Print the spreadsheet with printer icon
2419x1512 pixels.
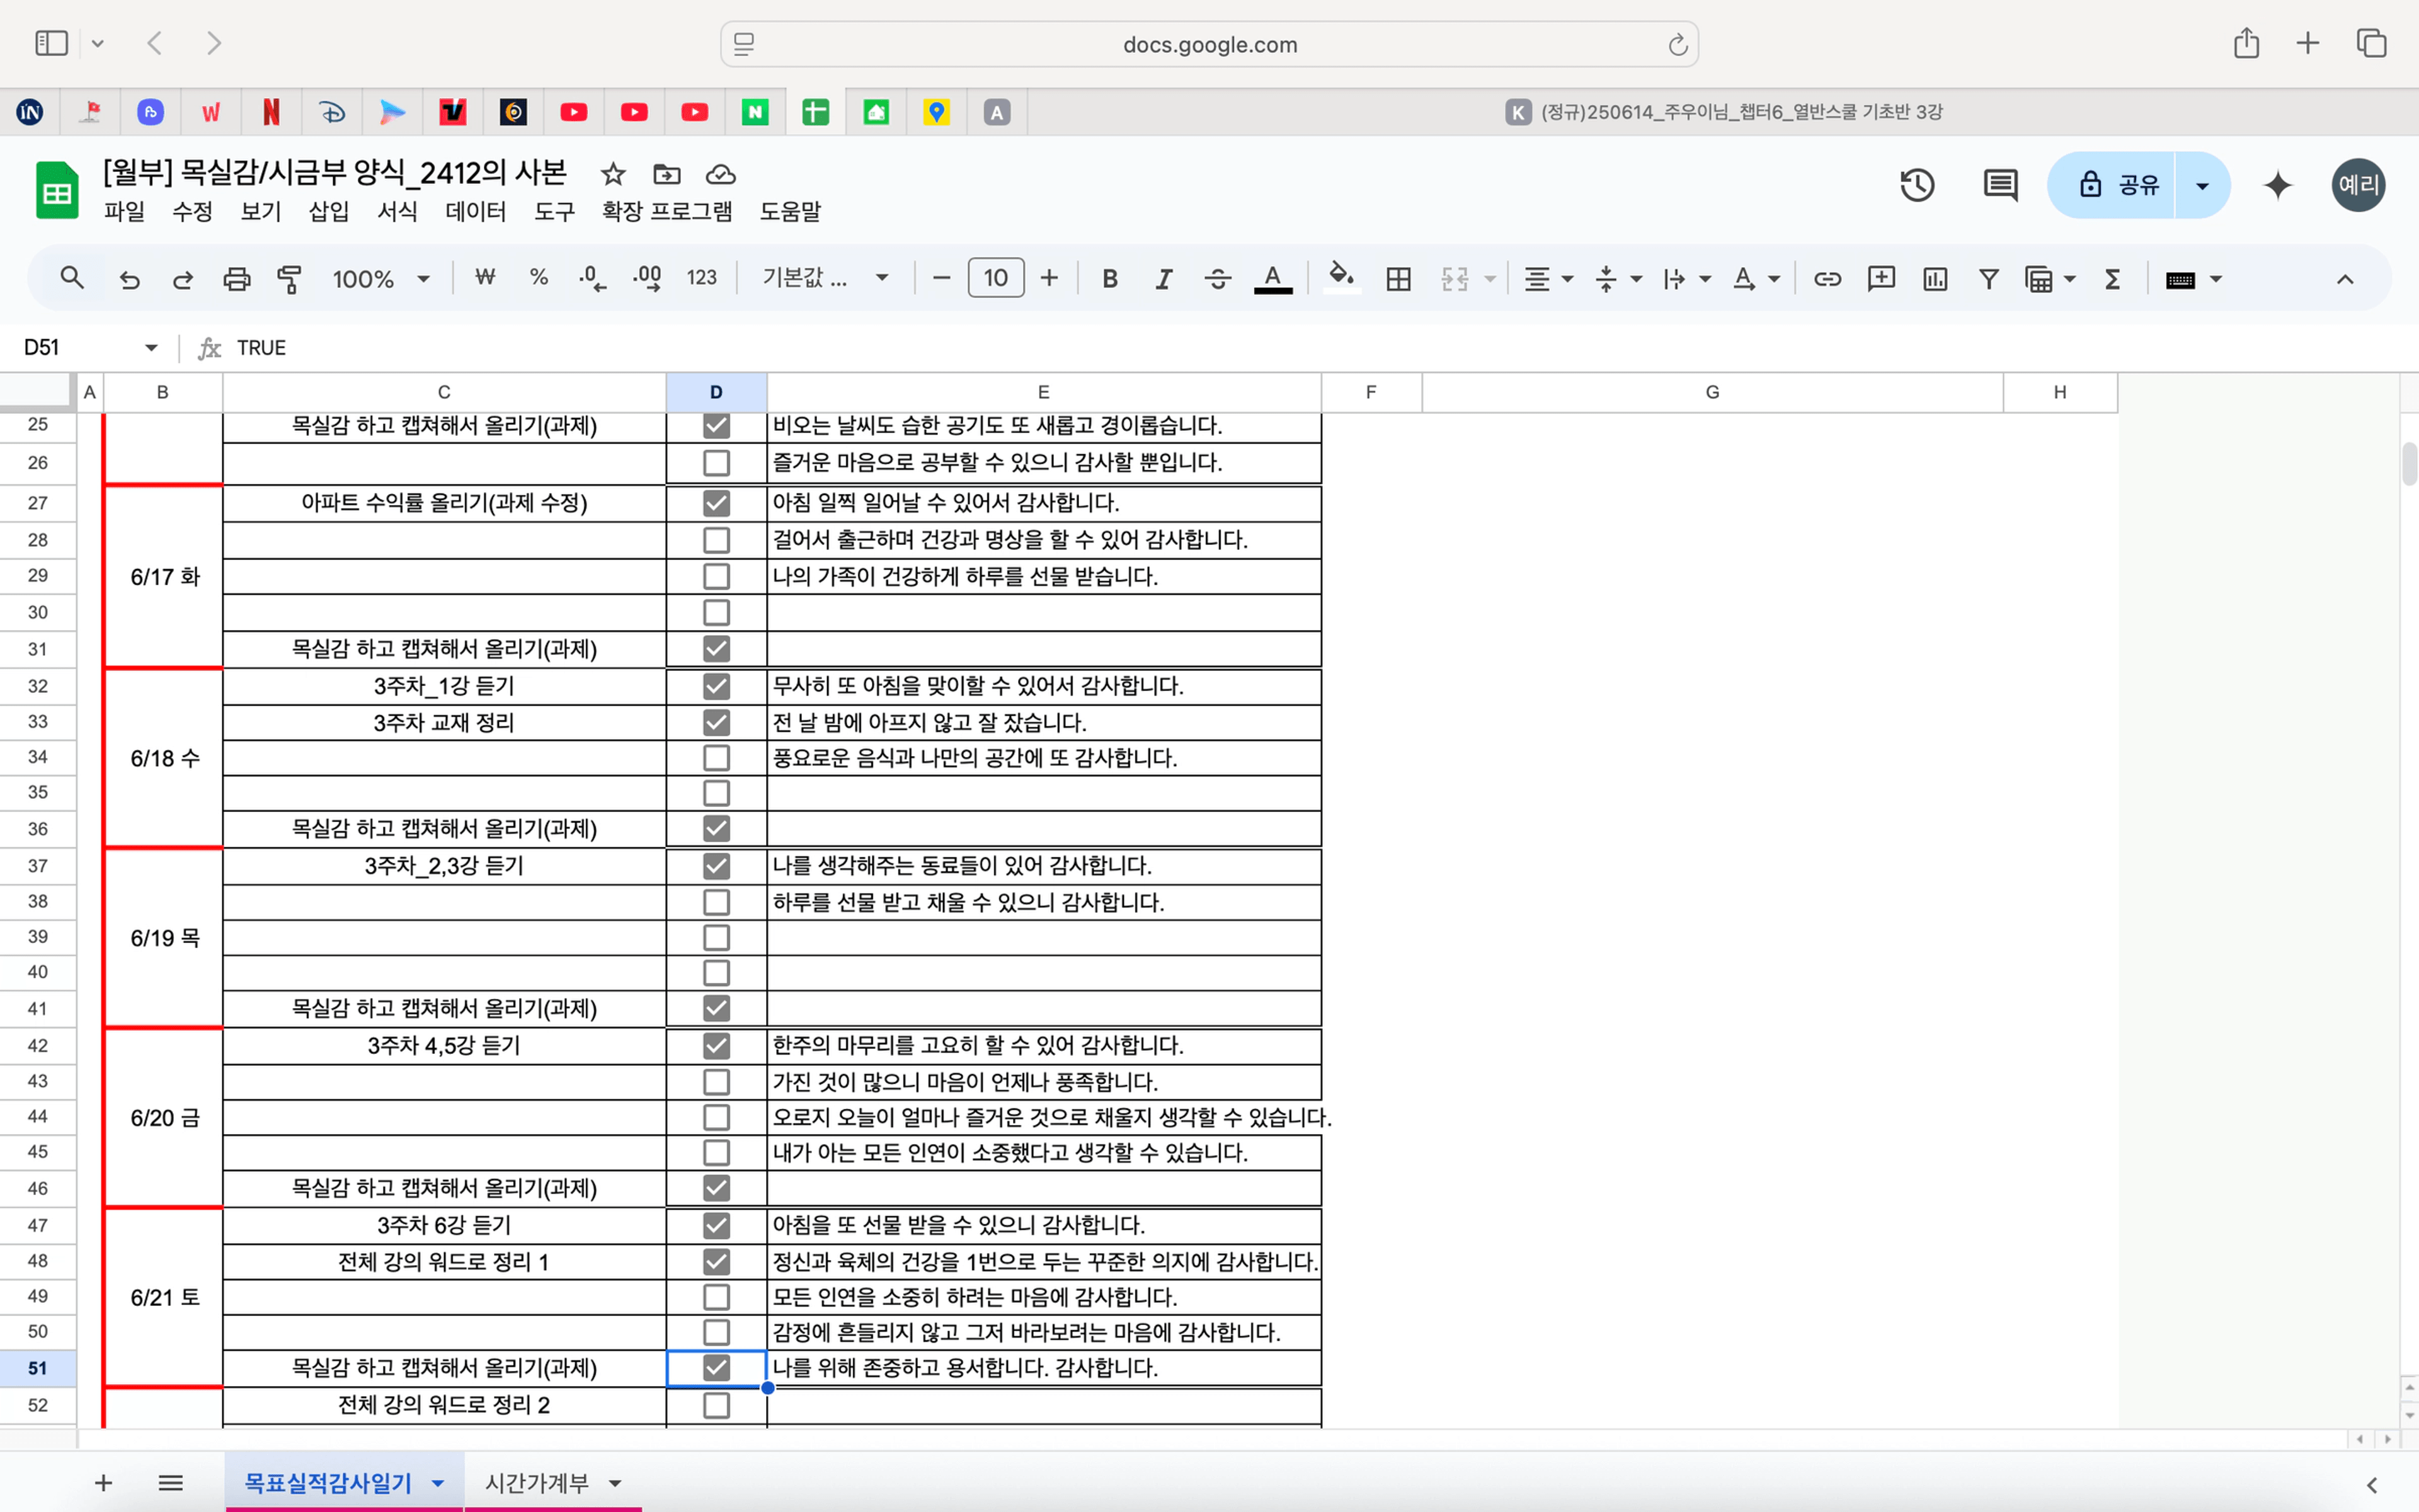click(237, 279)
